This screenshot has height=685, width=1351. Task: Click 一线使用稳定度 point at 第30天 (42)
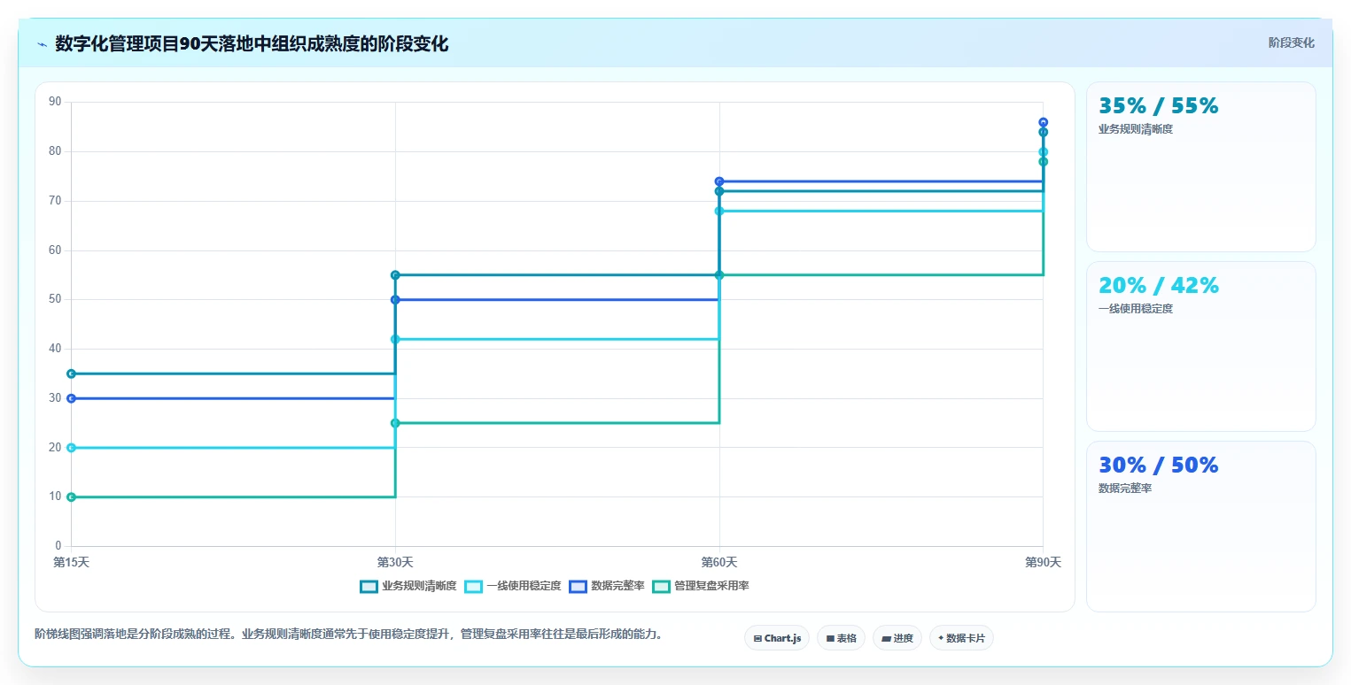[395, 339]
